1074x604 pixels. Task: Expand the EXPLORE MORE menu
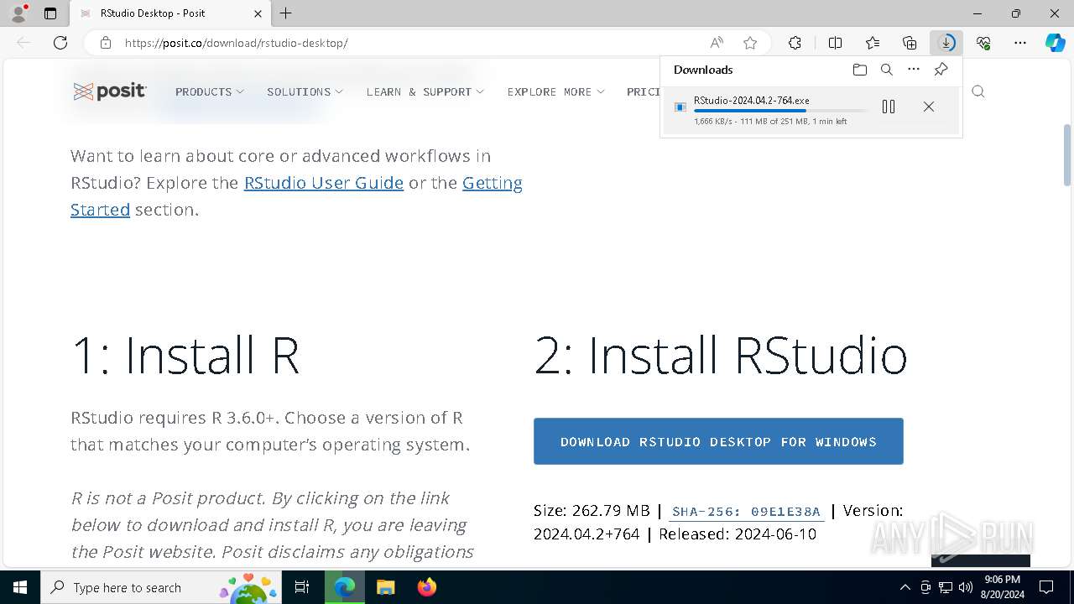556,92
